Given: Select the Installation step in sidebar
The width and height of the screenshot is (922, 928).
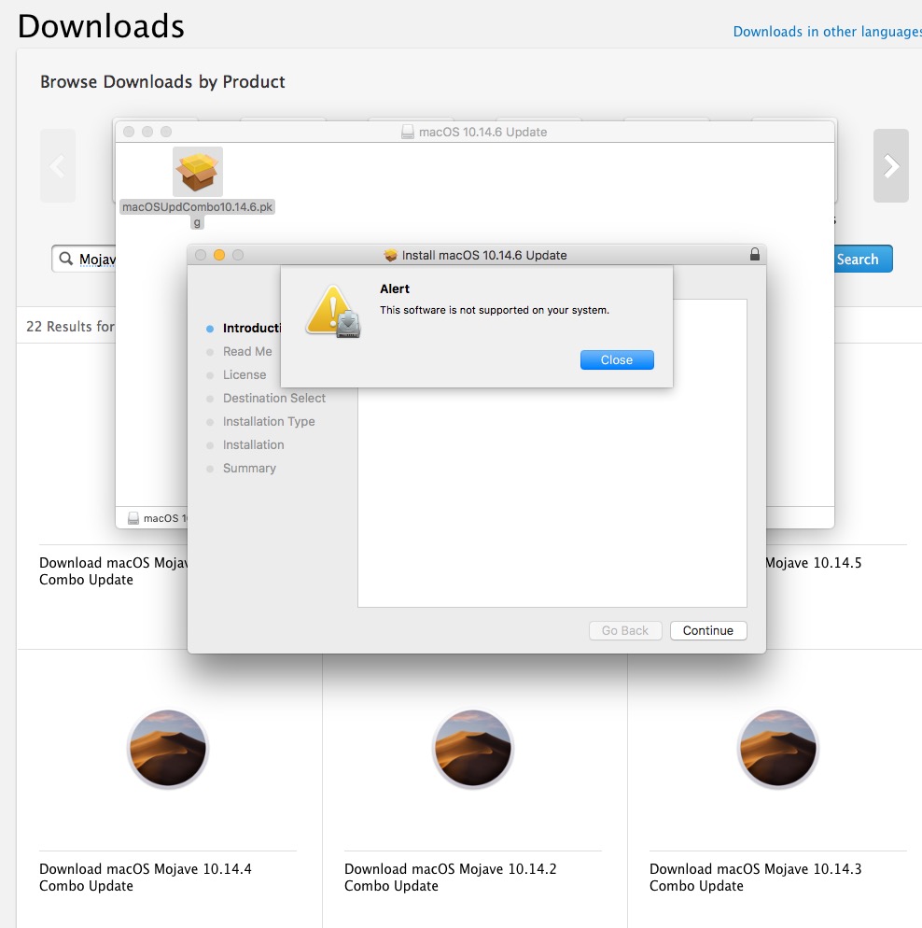Looking at the screenshot, I should coord(253,445).
